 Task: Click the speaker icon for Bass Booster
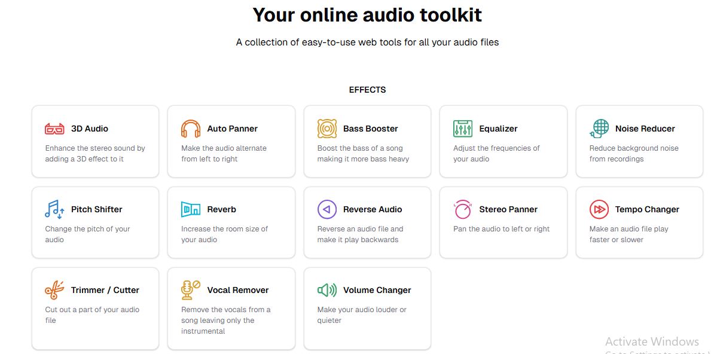(326, 129)
